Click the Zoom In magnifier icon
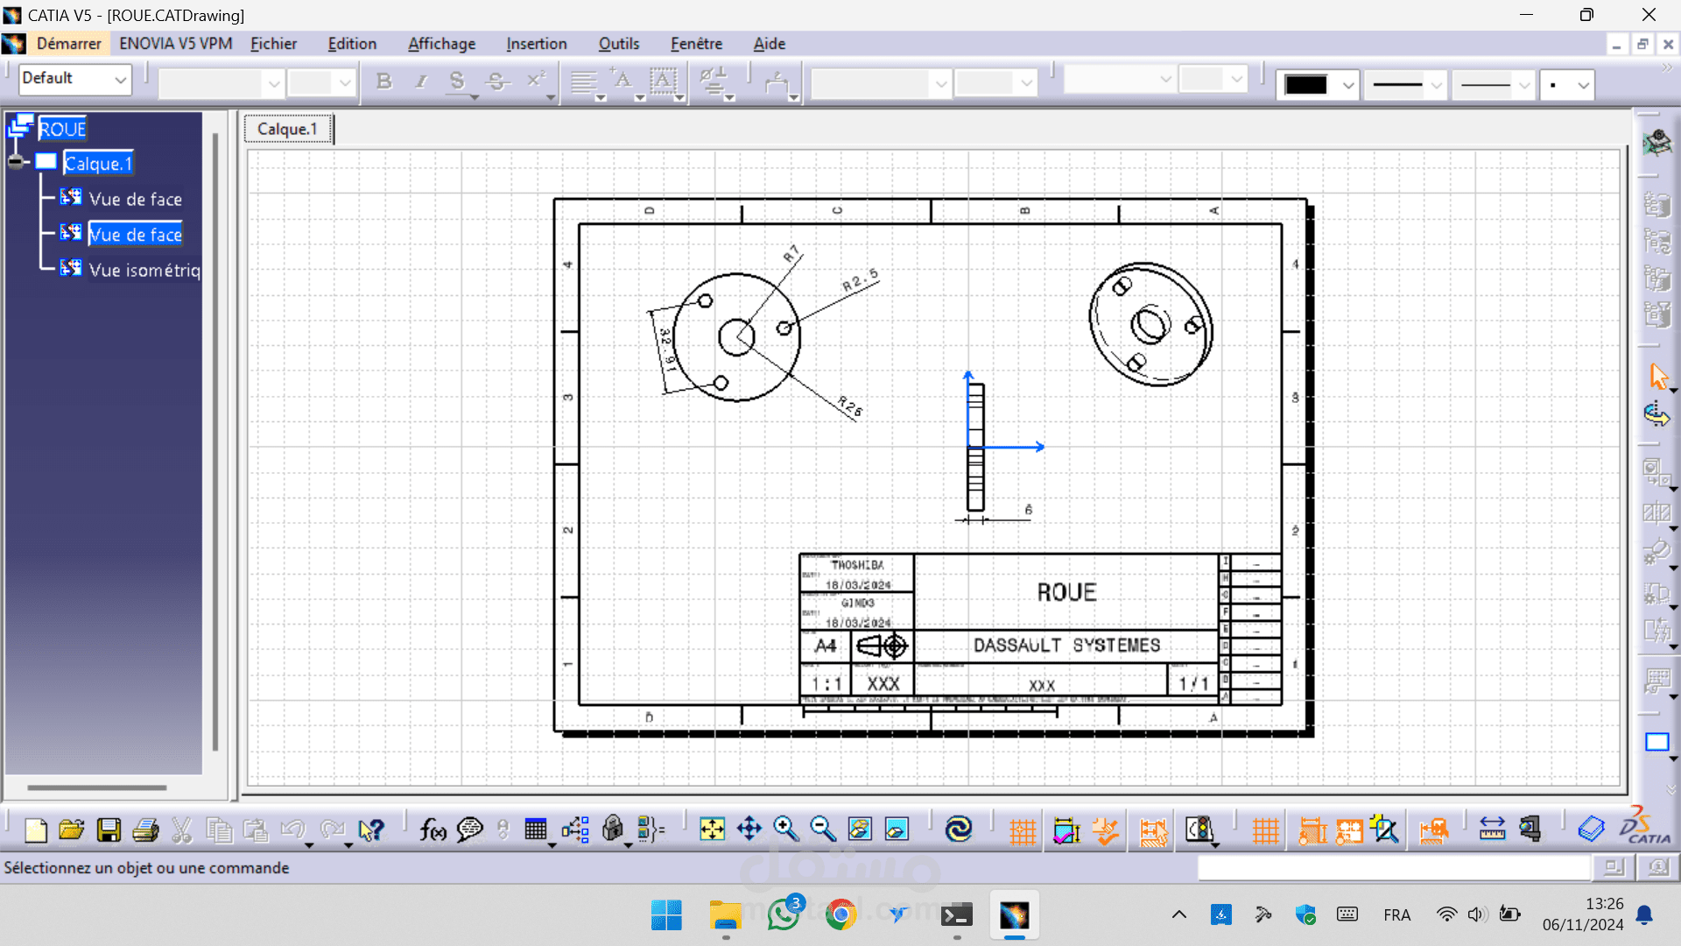Screen dimensions: 1681x946 [786, 830]
